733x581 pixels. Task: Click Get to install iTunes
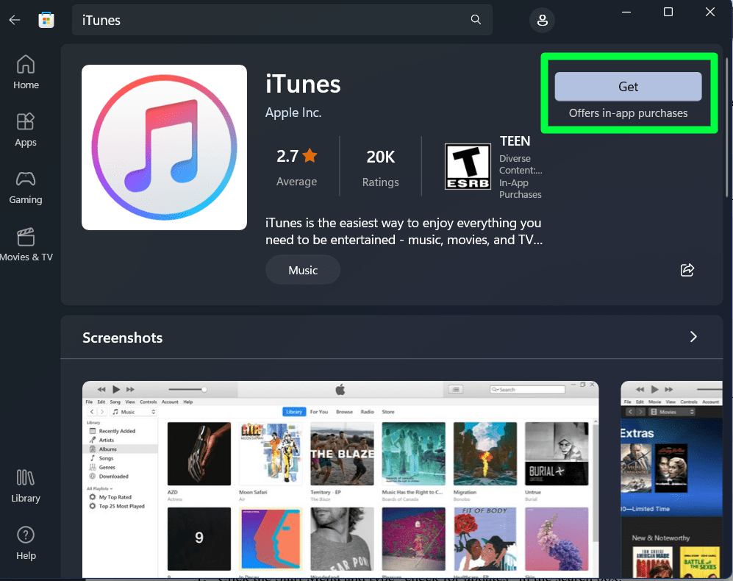pos(628,87)
